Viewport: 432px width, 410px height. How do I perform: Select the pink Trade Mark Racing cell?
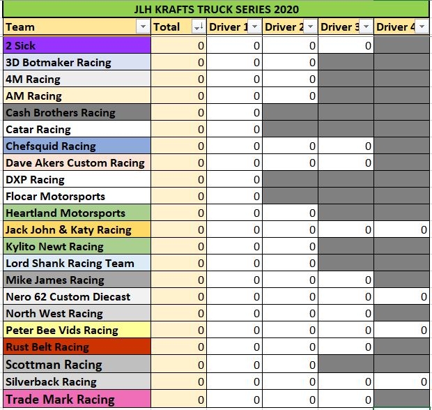click(77, 399)
